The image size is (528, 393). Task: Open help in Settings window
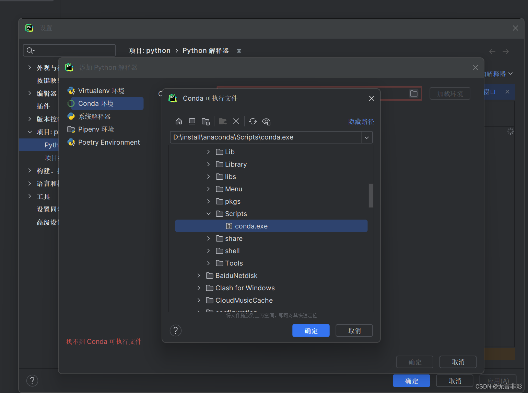32,381
